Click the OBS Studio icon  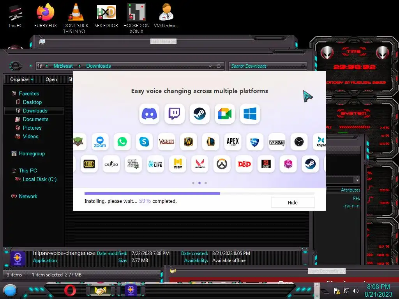[299, 142]
